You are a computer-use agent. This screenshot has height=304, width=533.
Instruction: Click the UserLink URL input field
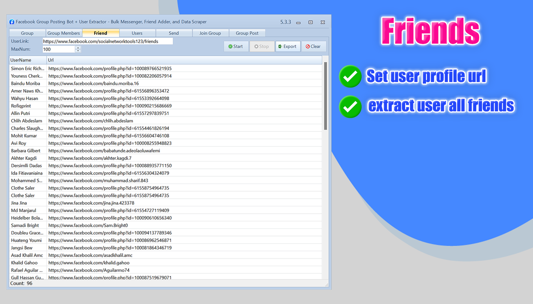(x=107, y=42)
